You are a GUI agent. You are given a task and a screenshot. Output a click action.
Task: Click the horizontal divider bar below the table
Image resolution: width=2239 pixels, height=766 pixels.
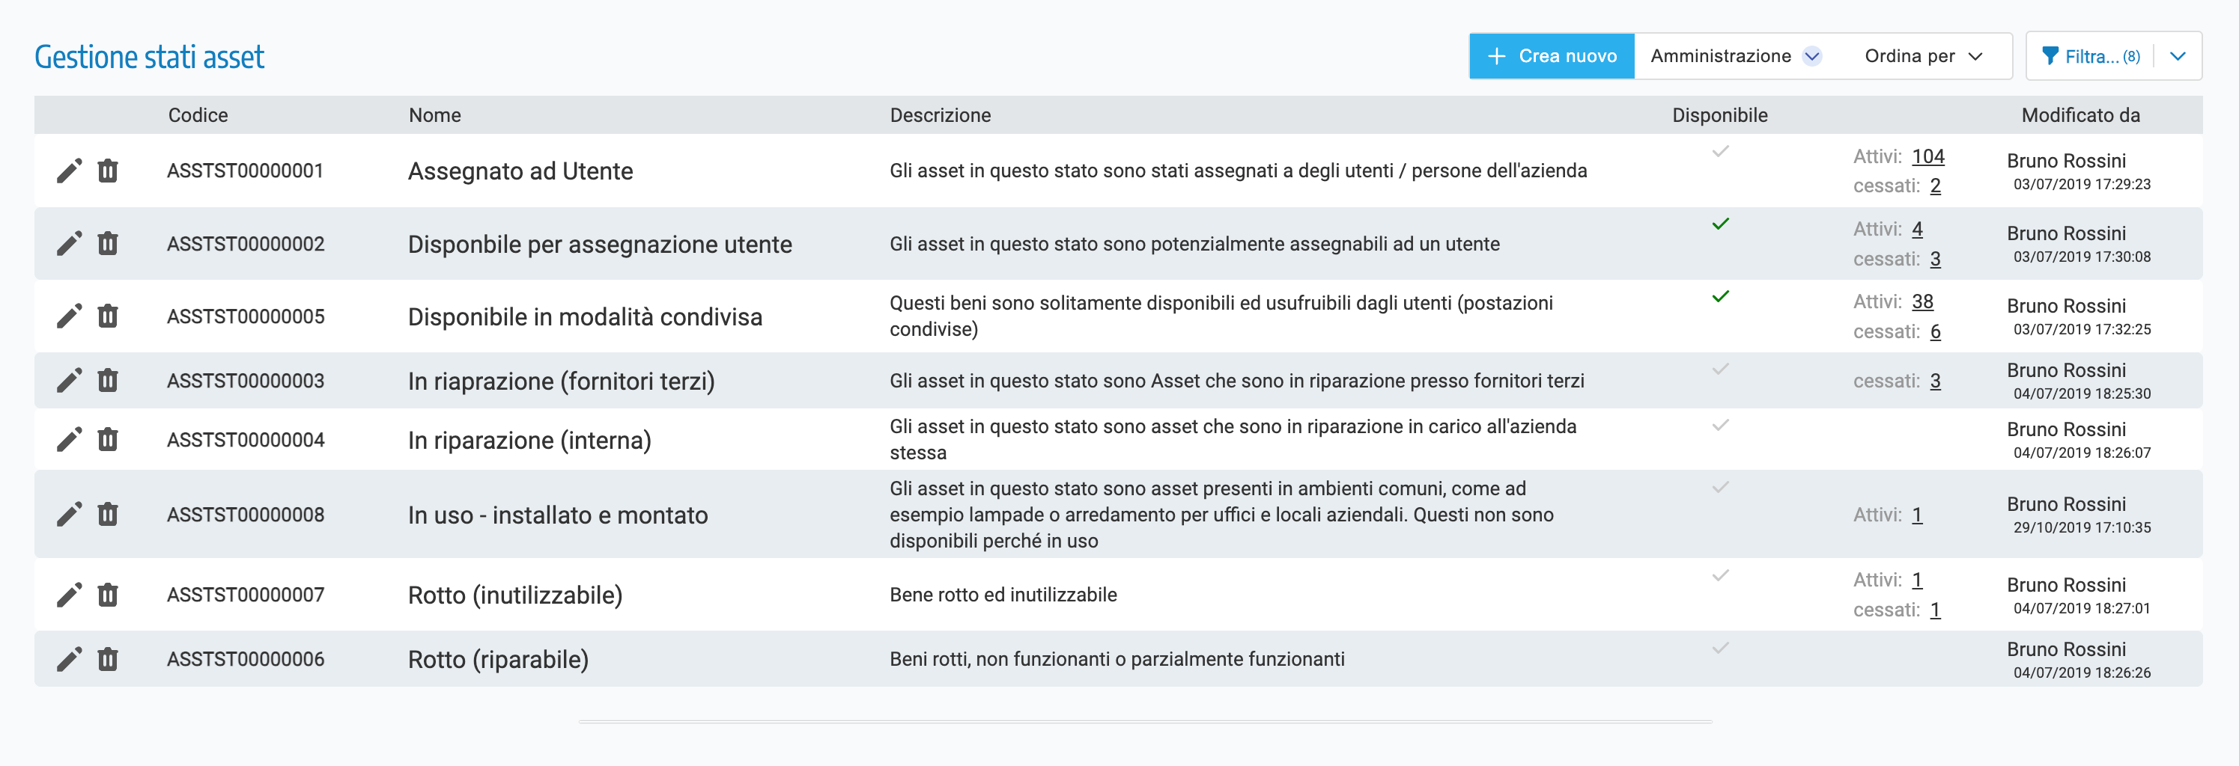pyautogui.click(x=1145, y=721)
